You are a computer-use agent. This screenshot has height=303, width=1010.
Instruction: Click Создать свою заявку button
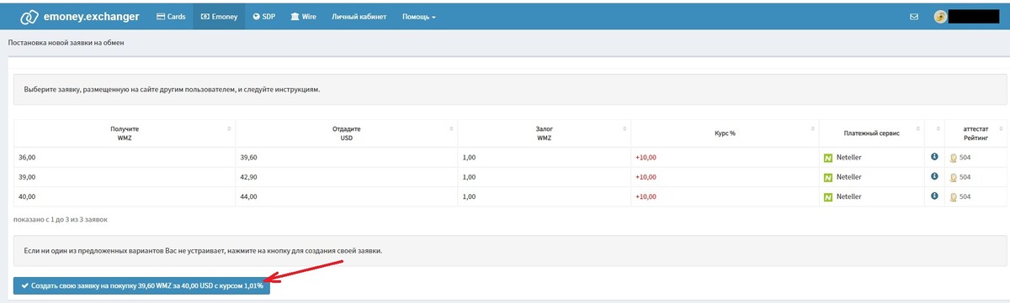(x=141, y=285)
